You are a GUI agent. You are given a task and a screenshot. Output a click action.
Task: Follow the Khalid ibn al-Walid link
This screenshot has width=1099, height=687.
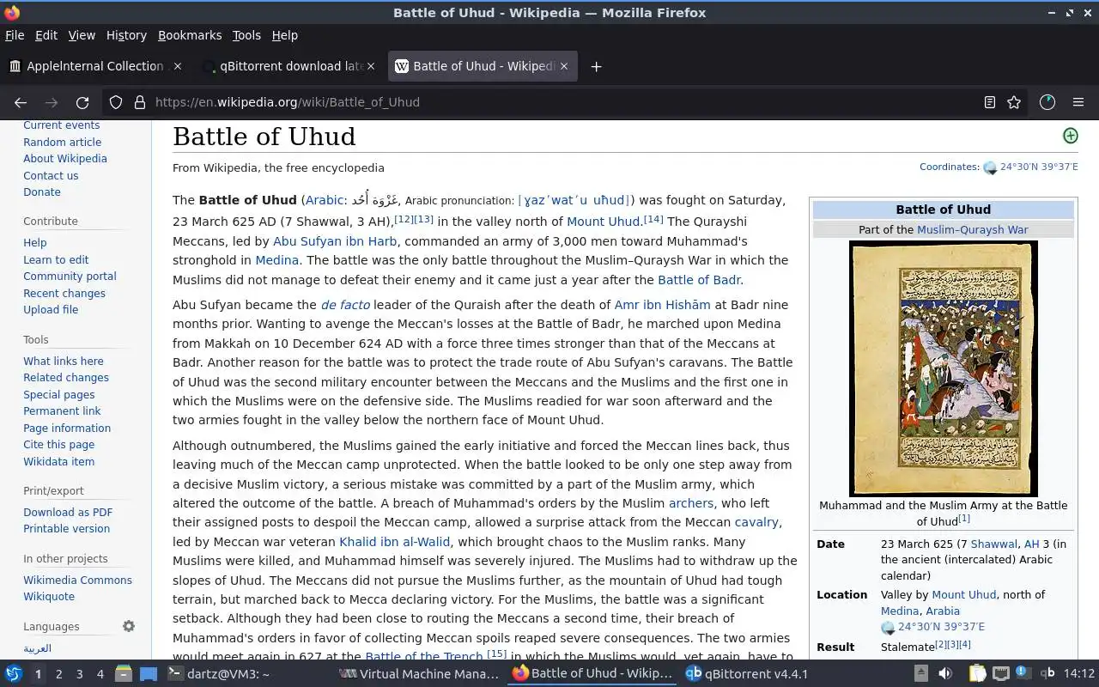(394, 542)
